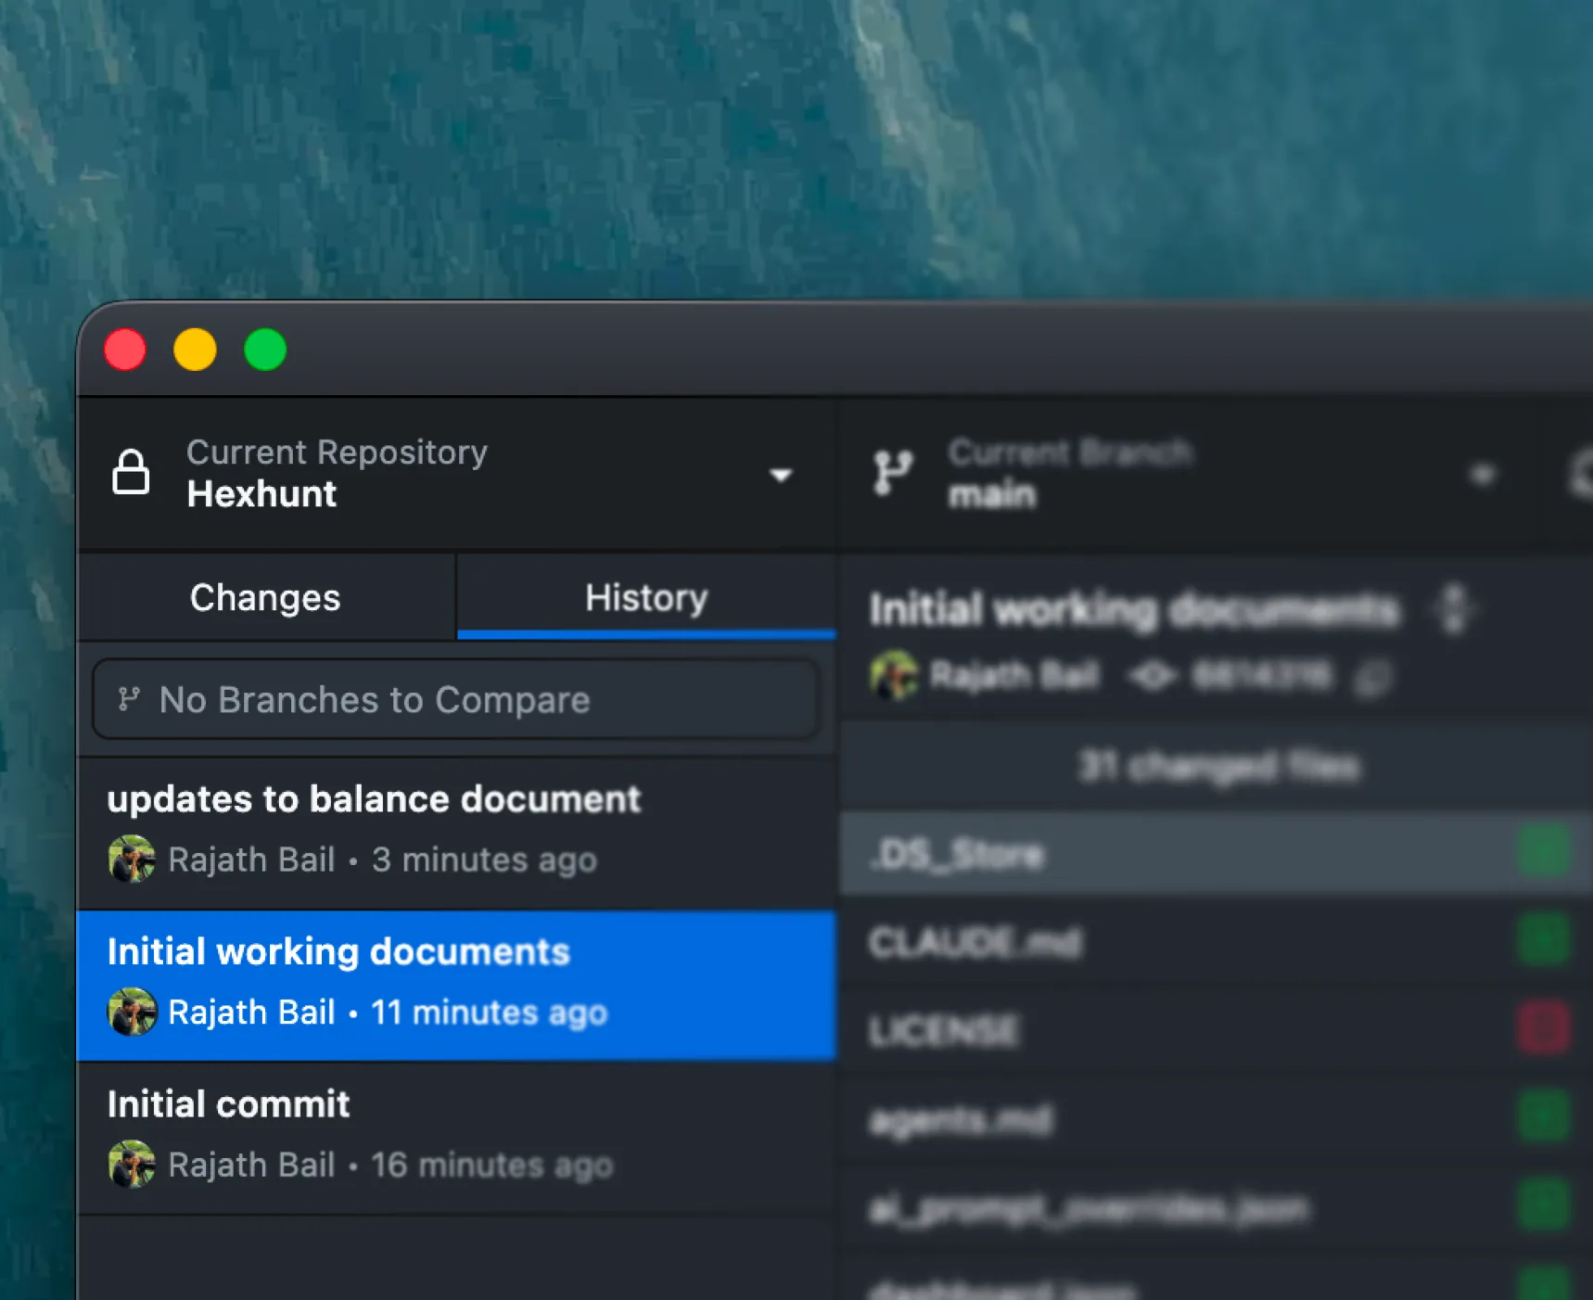Image resolution: width=1593 pixels, height=1300 pixels.
Task: Select the 'updates to balance document' commit
Action: click(x=456, y=832)
